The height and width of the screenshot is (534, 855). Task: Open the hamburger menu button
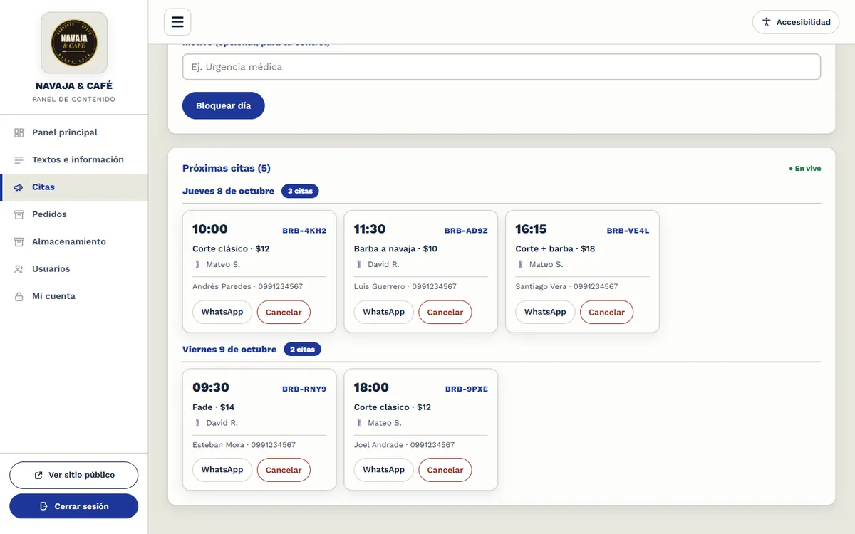coord(177,21)
